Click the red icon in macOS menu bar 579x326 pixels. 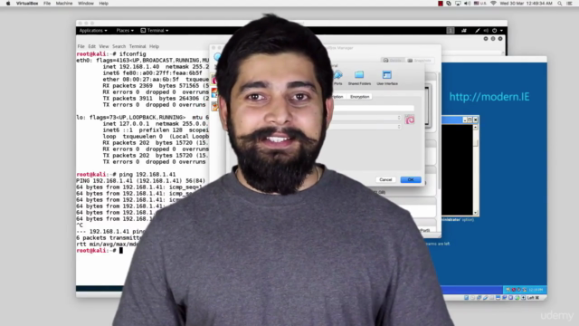tap(441, 4)
